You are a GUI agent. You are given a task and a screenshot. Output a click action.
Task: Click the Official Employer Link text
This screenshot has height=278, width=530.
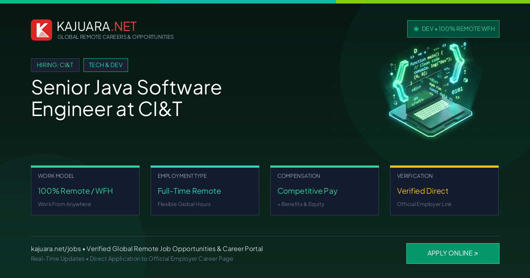click(x=424, y=204)
